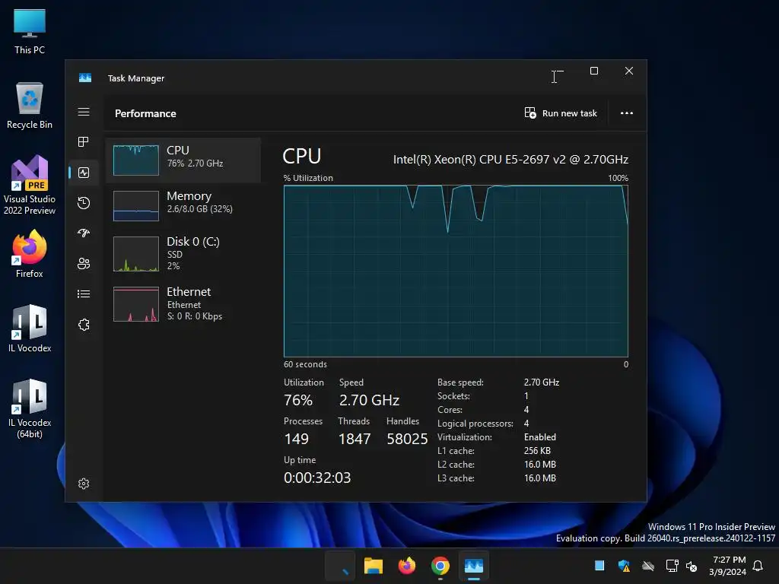Click the 7:27 PM clock and date

click(x=728, y=566)
